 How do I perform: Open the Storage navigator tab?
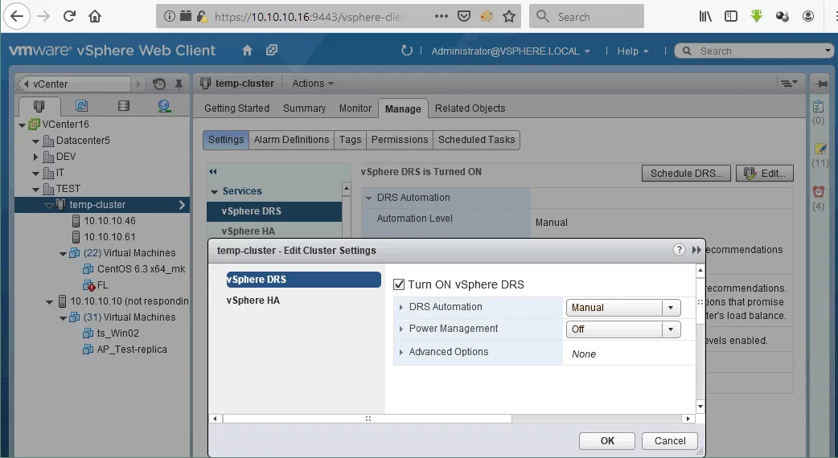pos(123,106)
